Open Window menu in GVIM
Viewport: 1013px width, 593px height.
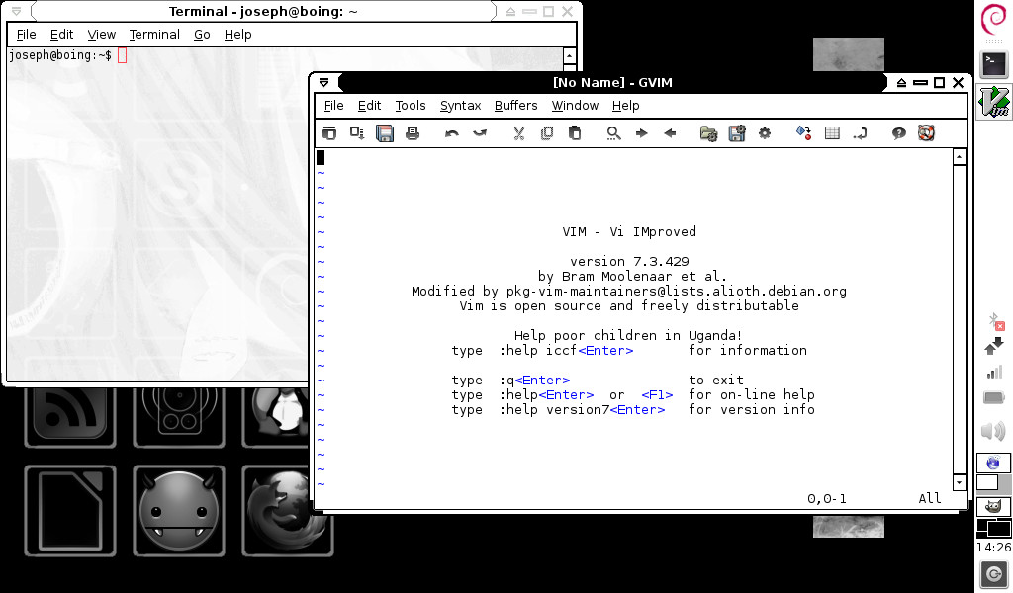click(x=575, y=105)
